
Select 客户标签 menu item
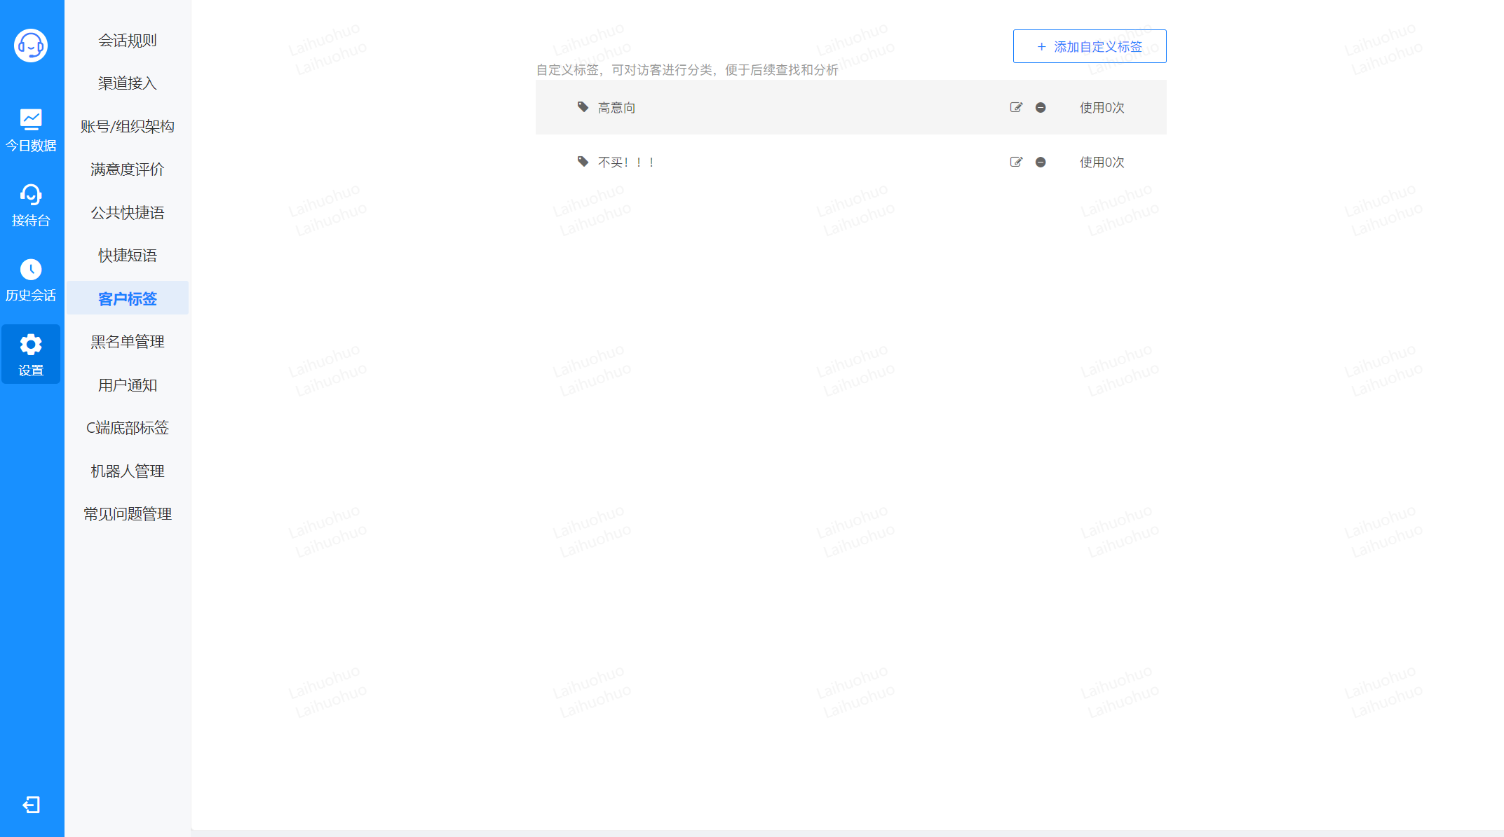(x=127, y=298)
